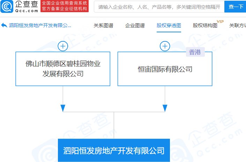This screenshot has width=246, height=162.
Task: Click the back arrow beside 泗阳恒发房地产开发有限公...
Action: click(4, 25)
